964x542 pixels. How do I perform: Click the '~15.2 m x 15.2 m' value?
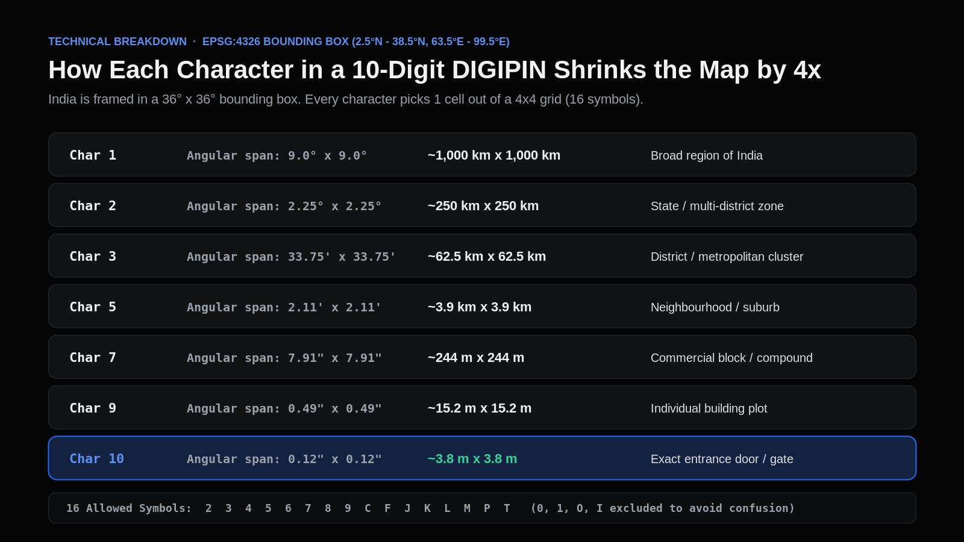coord(480,408)
